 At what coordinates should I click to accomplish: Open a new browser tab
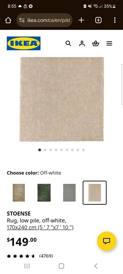point(81,20)
